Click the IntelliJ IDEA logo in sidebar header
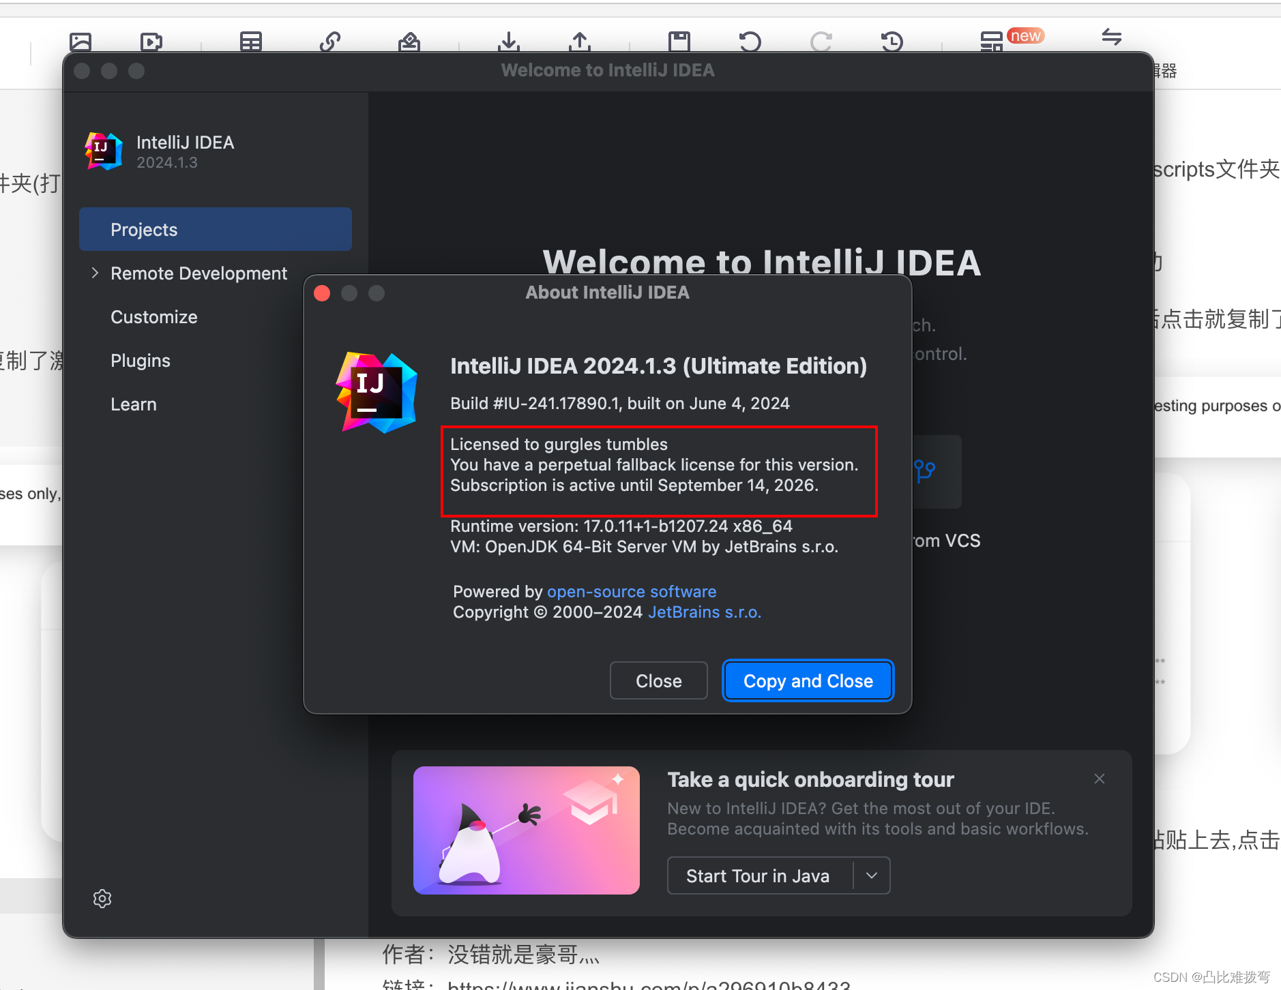This screenshot has height=990, width=1281. [104, 151]
